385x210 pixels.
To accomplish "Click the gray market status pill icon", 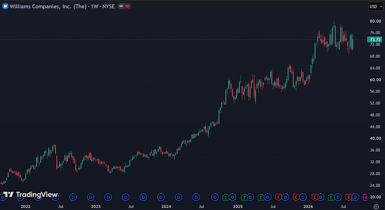I will pos(121,6).
